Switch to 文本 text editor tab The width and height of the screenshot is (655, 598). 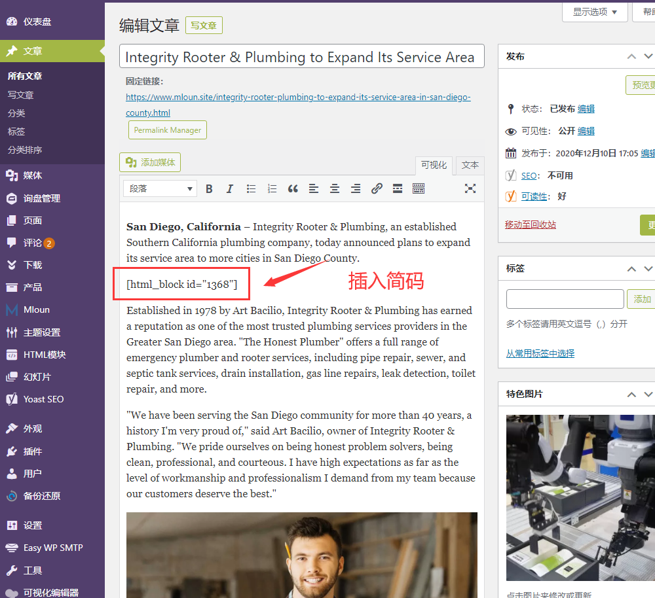(470, 166)
